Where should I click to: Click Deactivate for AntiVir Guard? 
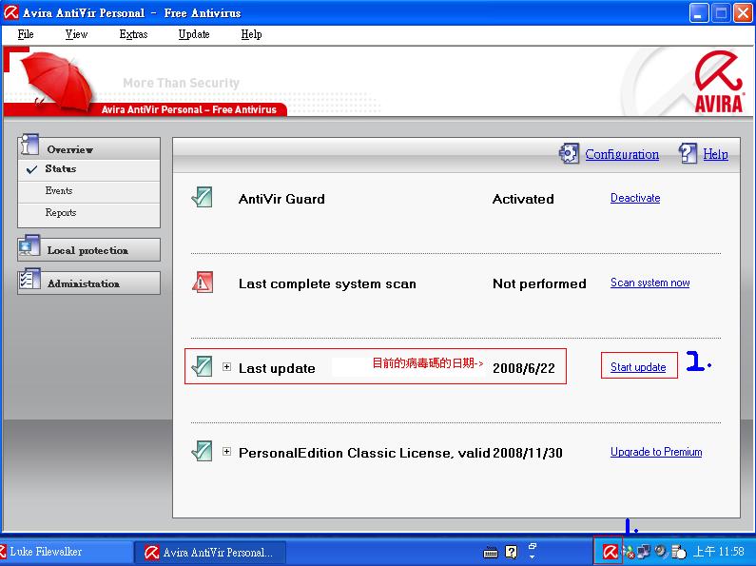tap(635, 198)
